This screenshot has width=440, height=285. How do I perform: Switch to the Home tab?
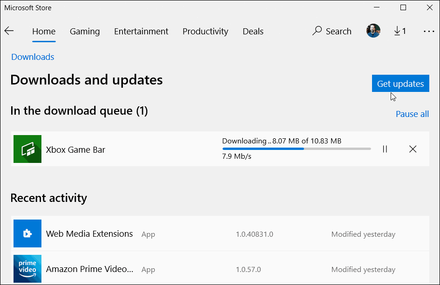pos(44,31)
